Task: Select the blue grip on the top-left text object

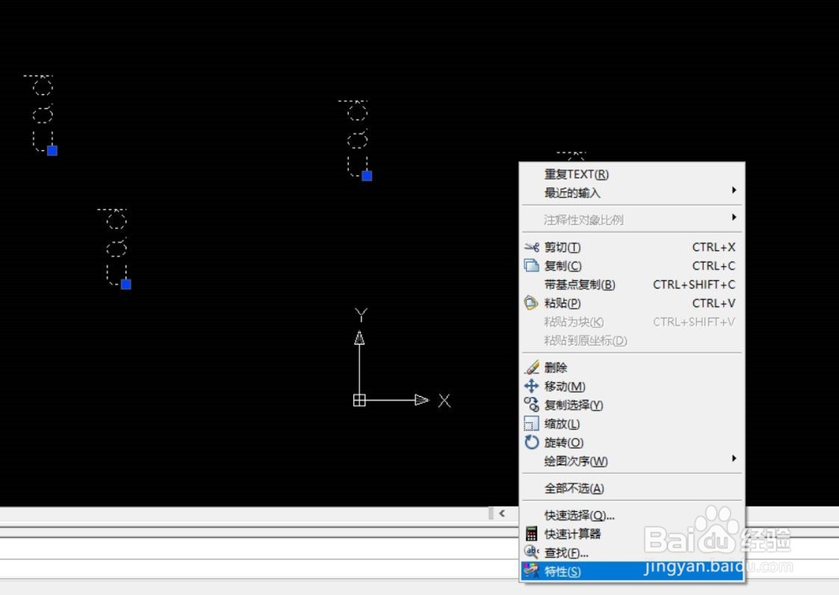Action: [51, 149]
